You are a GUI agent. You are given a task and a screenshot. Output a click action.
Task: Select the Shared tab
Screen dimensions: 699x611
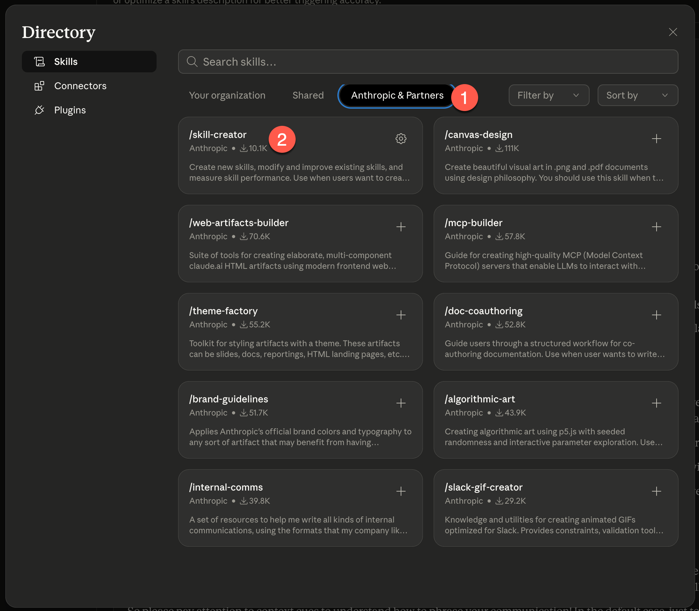tap(308, 95)
